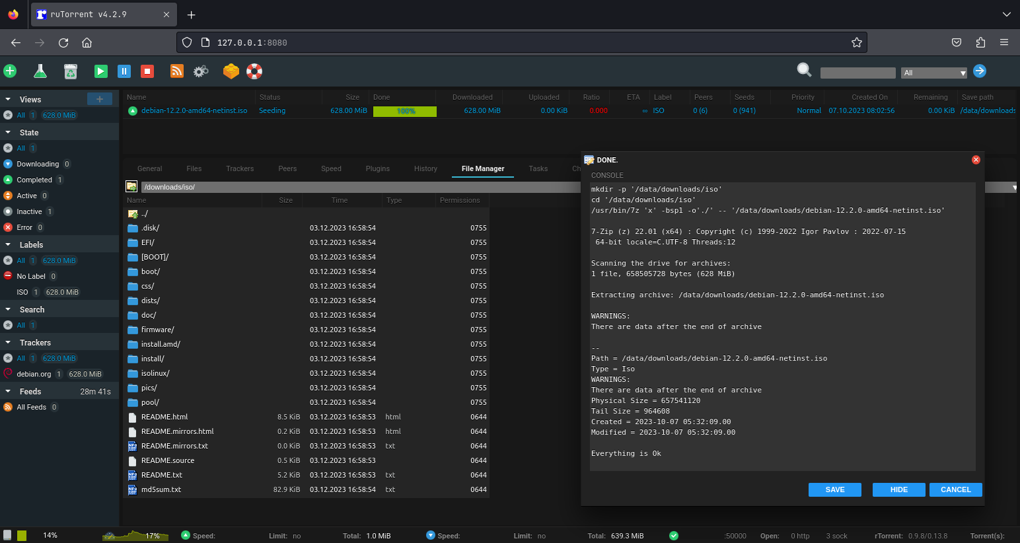Start the torrent with the green play icon
Image resolution: width=1020 pixels, height=543 pixels.
coord(101,71)
